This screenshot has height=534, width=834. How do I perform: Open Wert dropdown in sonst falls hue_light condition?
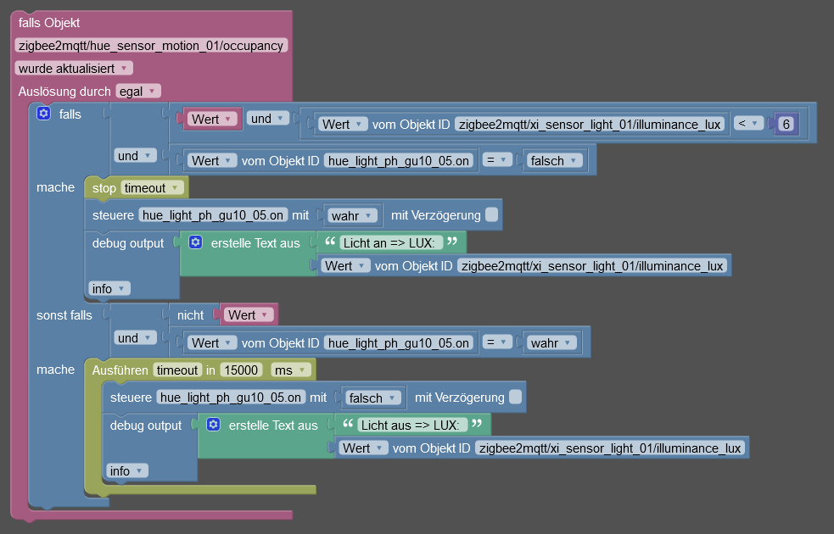pos(212,342)
